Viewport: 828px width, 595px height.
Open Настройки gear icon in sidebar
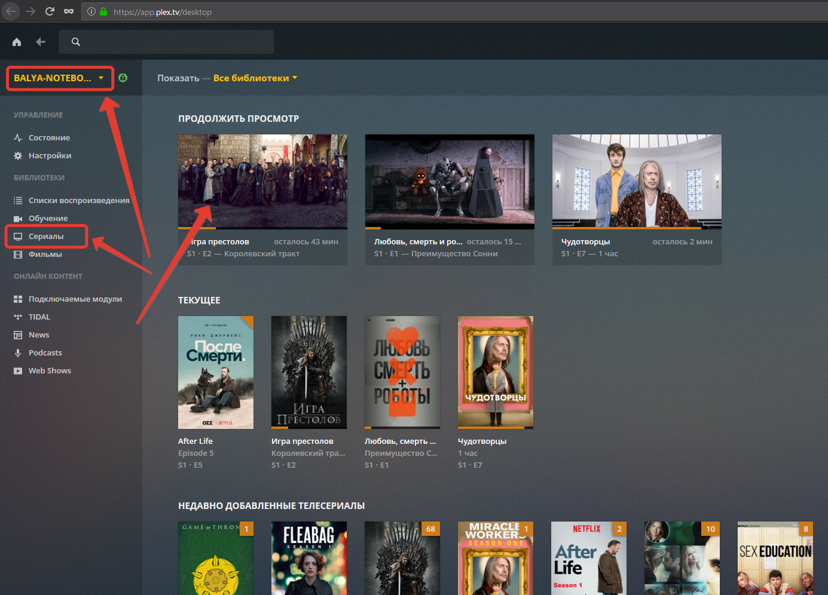tap(18, 156)
